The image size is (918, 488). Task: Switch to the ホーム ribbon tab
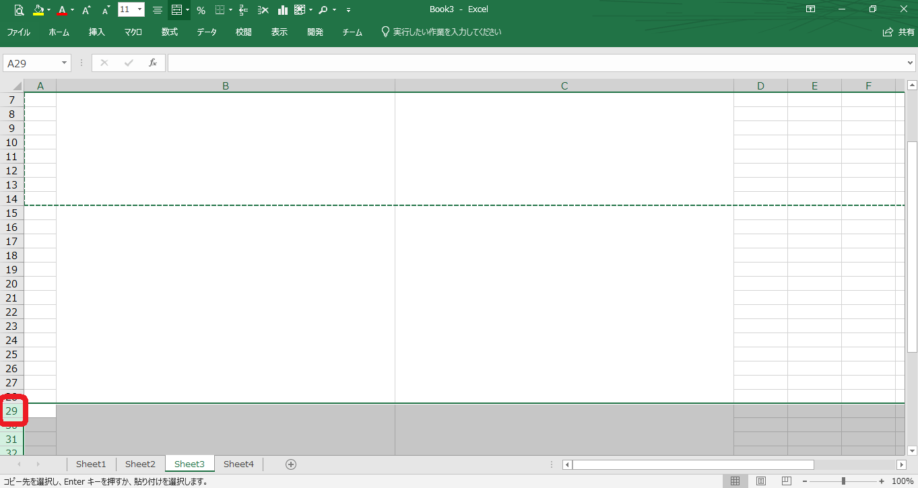pos(59,32)
